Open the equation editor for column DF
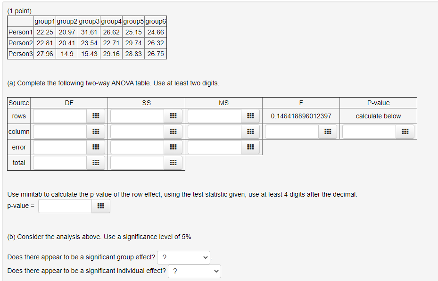This screenshot has width=438, height=281. click(x=96, y=132)
